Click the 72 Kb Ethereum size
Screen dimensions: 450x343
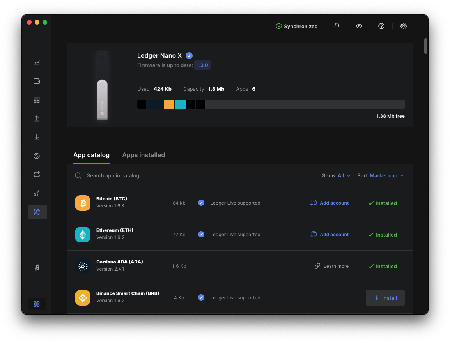179,235
